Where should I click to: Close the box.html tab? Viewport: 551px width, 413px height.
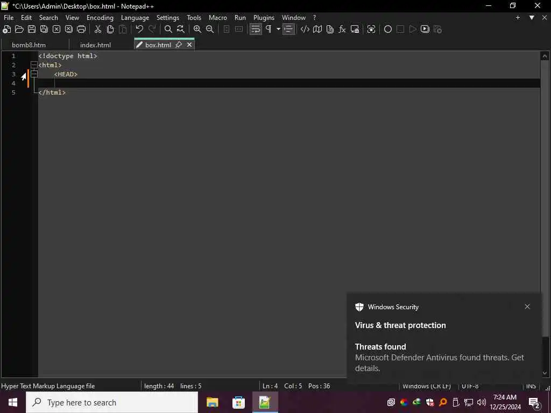coord(189,45)
